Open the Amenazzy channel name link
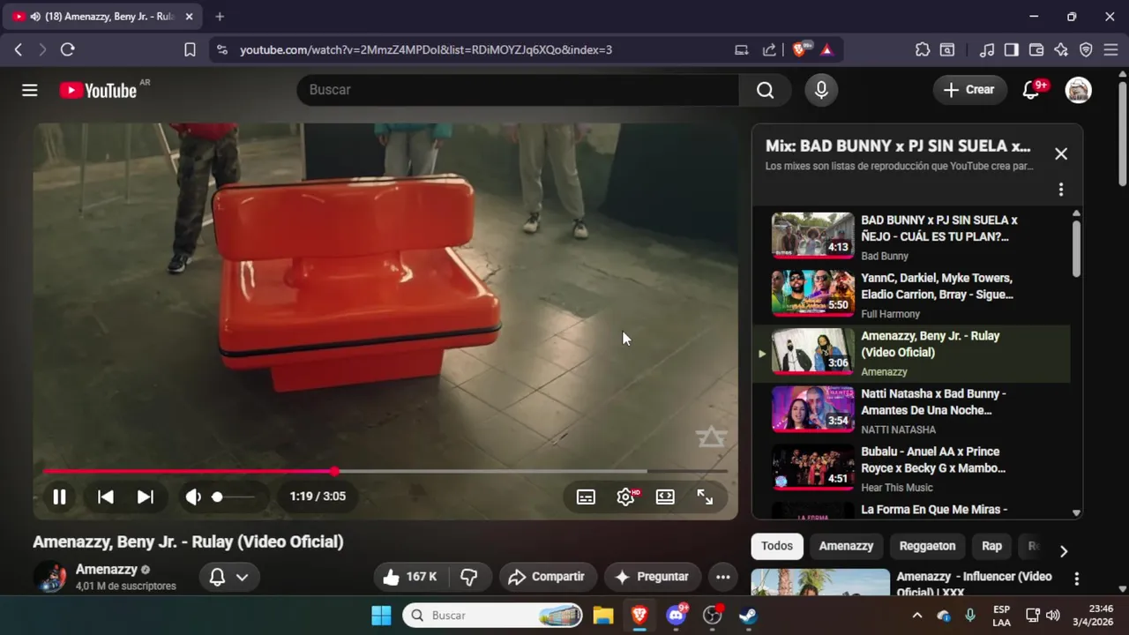The image size is (1129, 635). click(x=106, y=570)
